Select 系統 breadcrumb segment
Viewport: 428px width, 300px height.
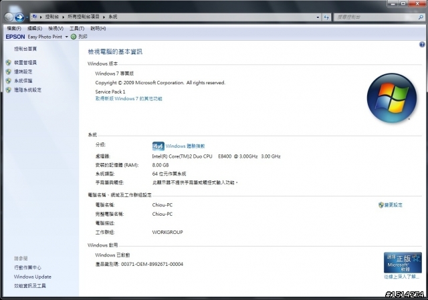(x=113, y=17)
